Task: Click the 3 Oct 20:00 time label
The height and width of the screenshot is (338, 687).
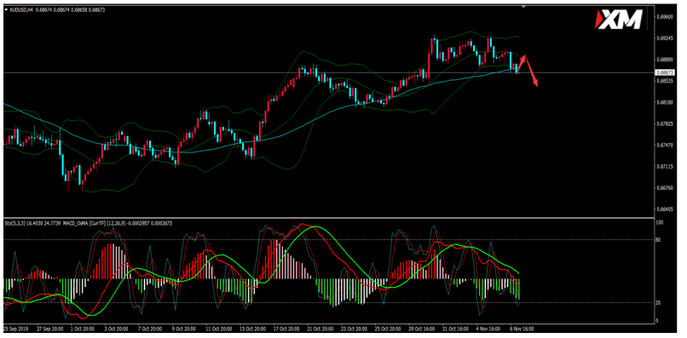Action: coord(116,329)
